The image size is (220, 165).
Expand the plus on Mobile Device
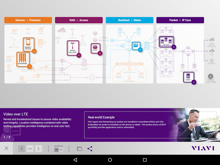pos(34,51)
